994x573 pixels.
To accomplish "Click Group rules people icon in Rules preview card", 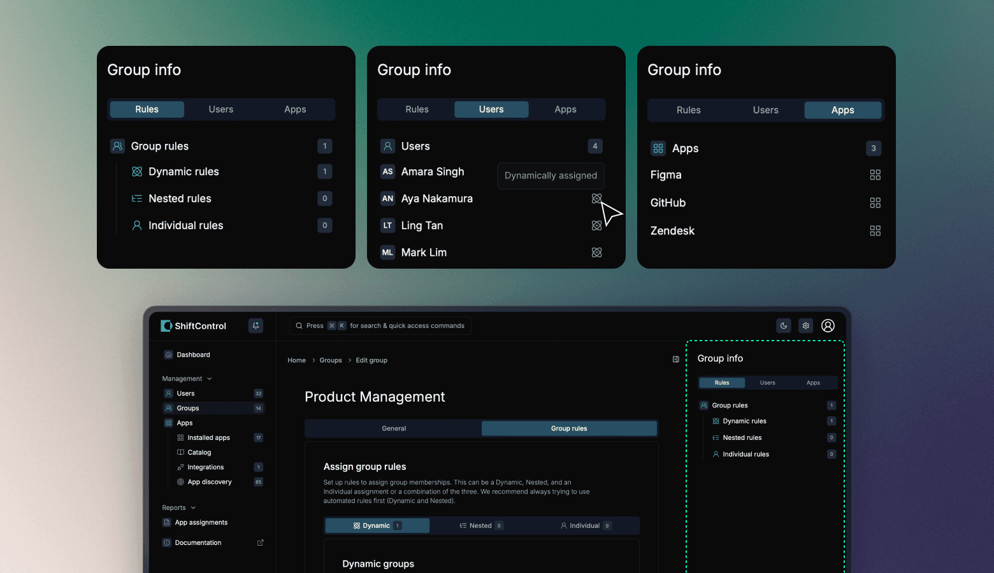I will (118, 146).
